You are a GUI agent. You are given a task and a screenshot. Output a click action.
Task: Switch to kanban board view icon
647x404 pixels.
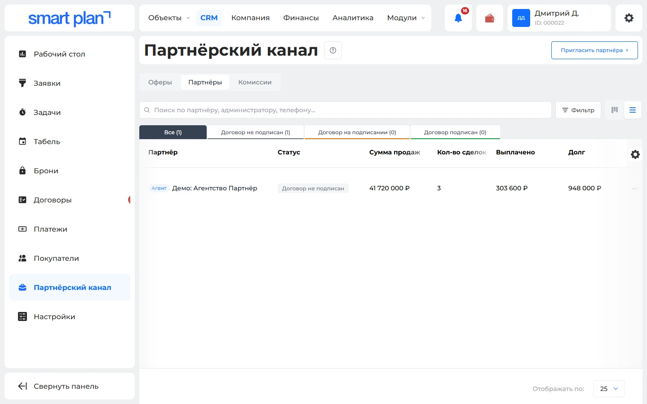615,110
